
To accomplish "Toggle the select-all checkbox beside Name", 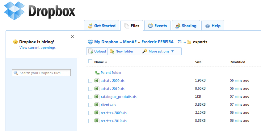I will pyautogui.click(x=90, y=61).
